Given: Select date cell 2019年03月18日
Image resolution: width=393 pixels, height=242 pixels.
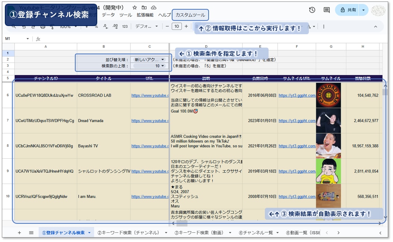Looking at the screenshot, I should (260, 171).
